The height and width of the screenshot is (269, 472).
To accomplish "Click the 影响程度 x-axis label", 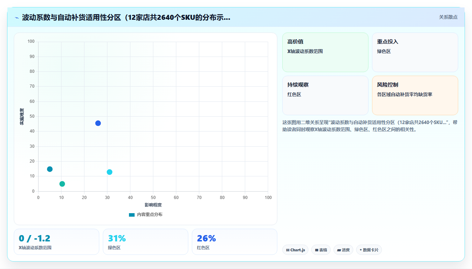I will (153, 205).
